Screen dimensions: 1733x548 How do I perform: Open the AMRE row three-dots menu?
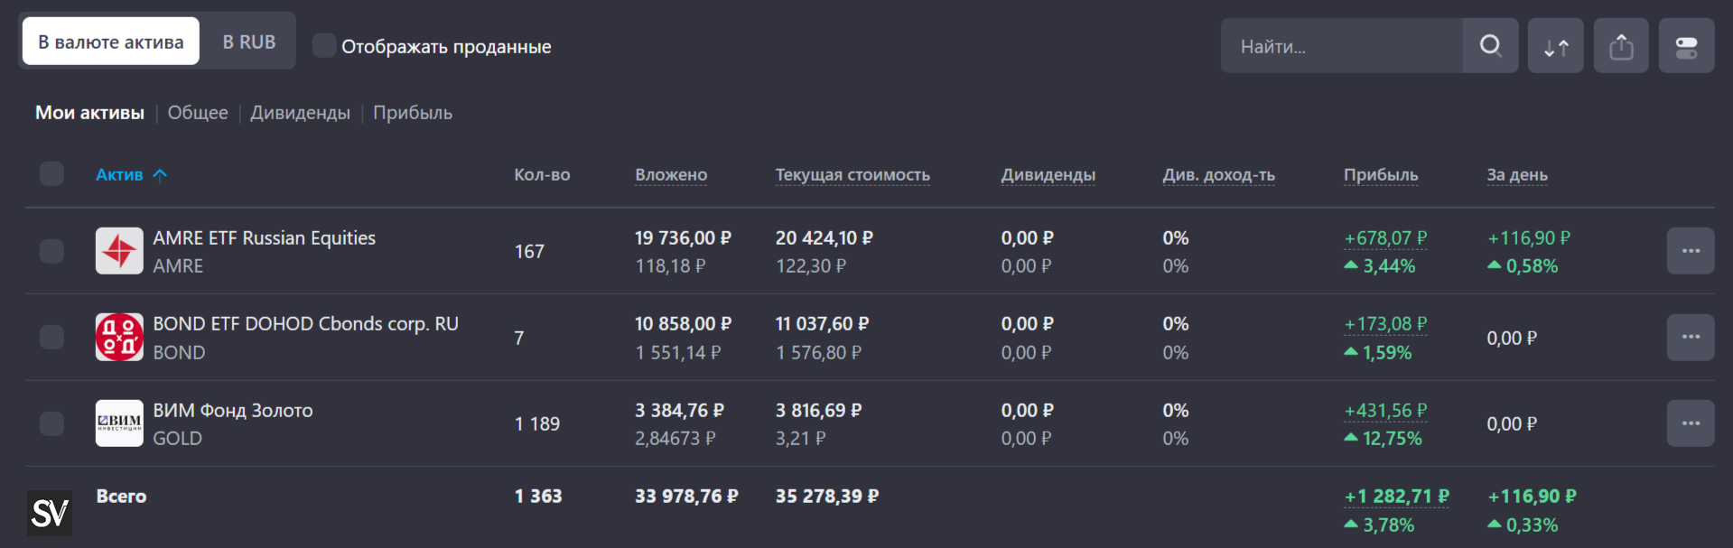[x=1691, y=251]
